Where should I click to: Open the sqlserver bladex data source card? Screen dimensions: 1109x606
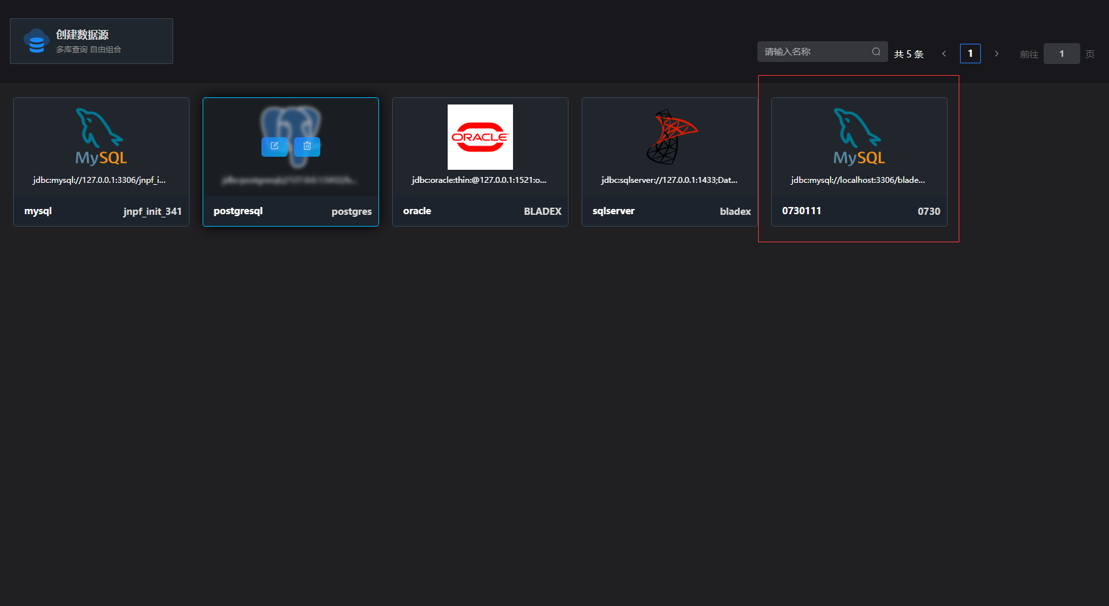(670, 162)
